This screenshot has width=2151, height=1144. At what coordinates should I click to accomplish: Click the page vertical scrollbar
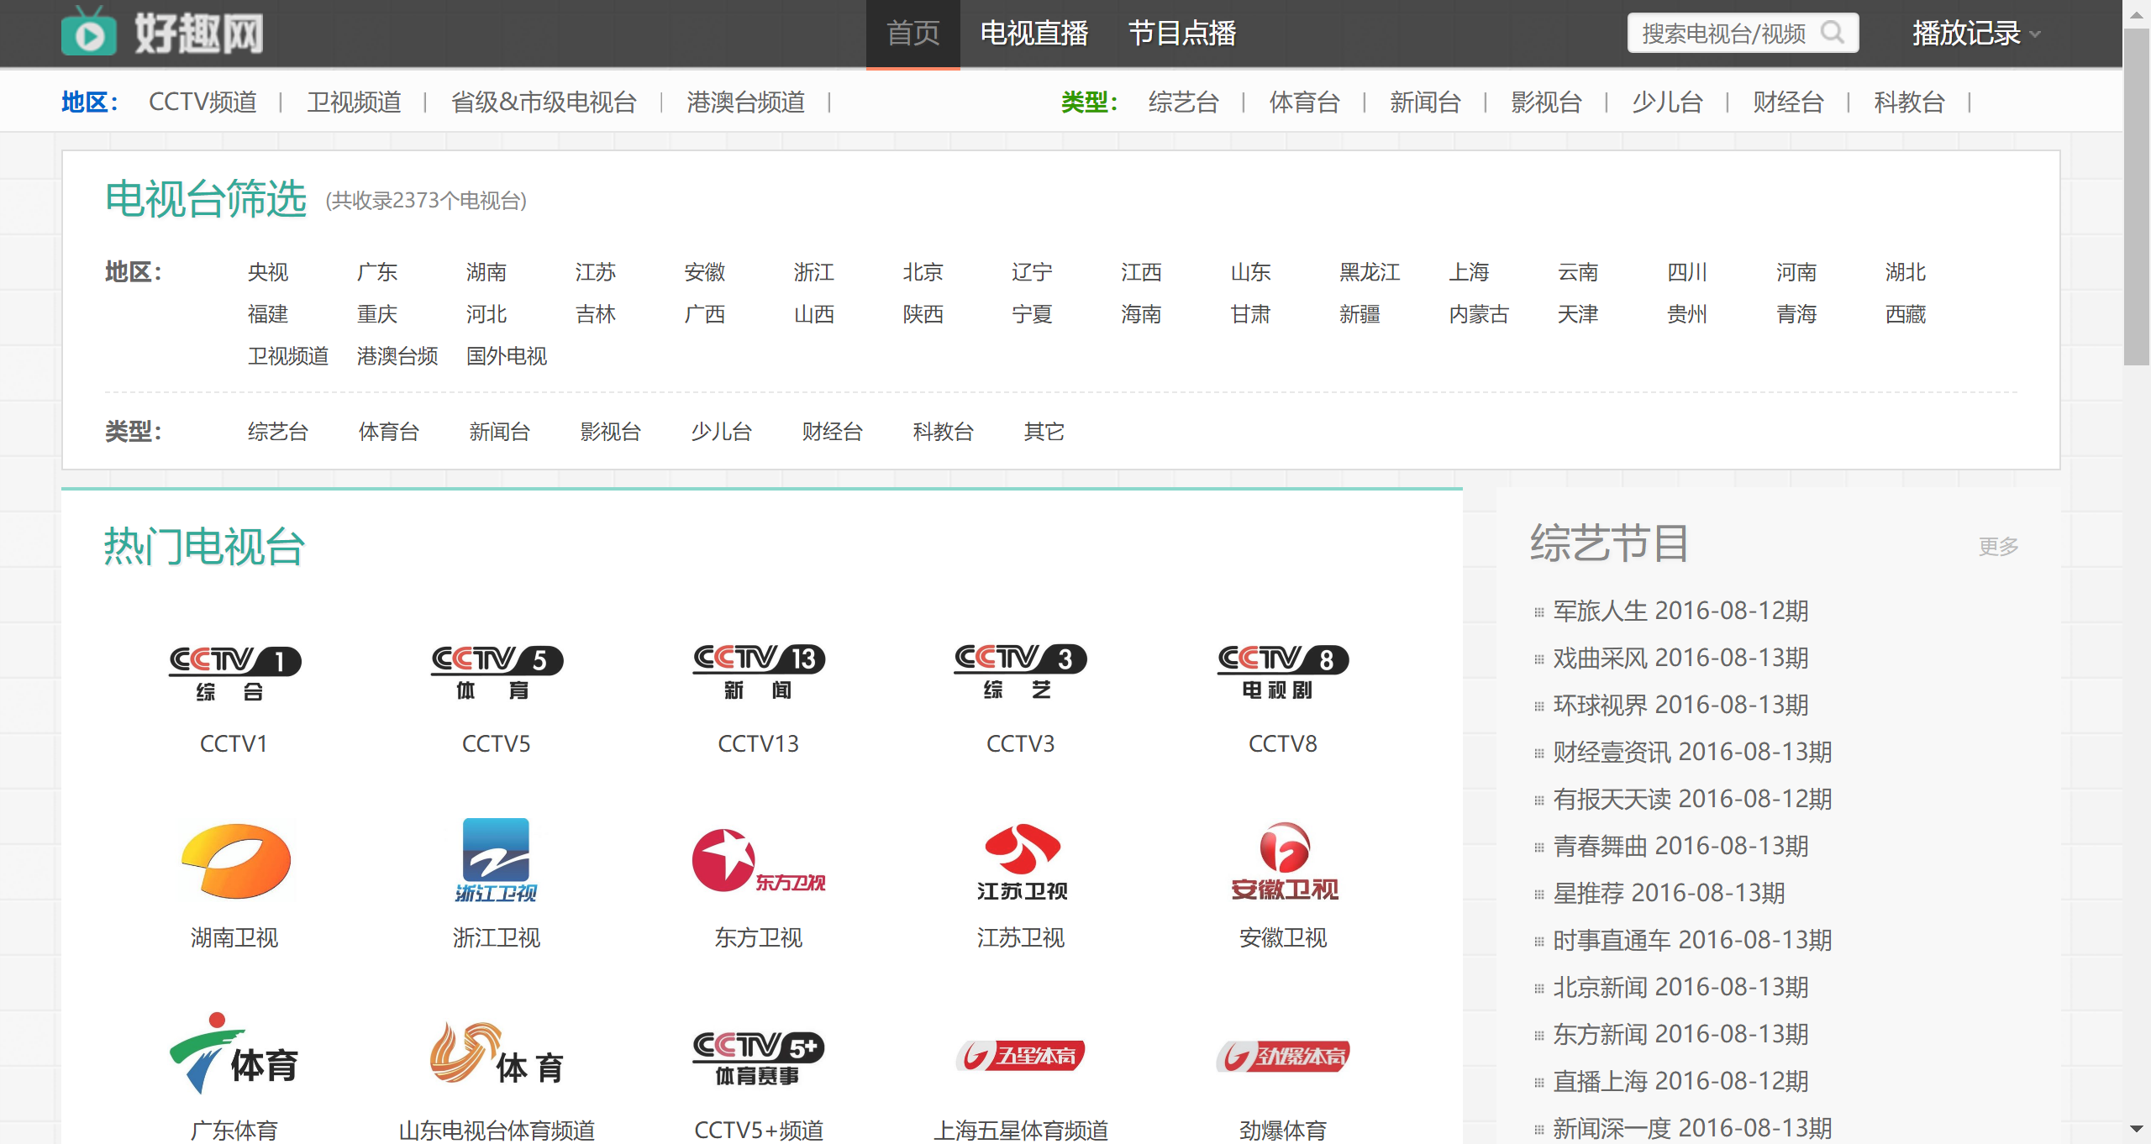click(2136, 197)
